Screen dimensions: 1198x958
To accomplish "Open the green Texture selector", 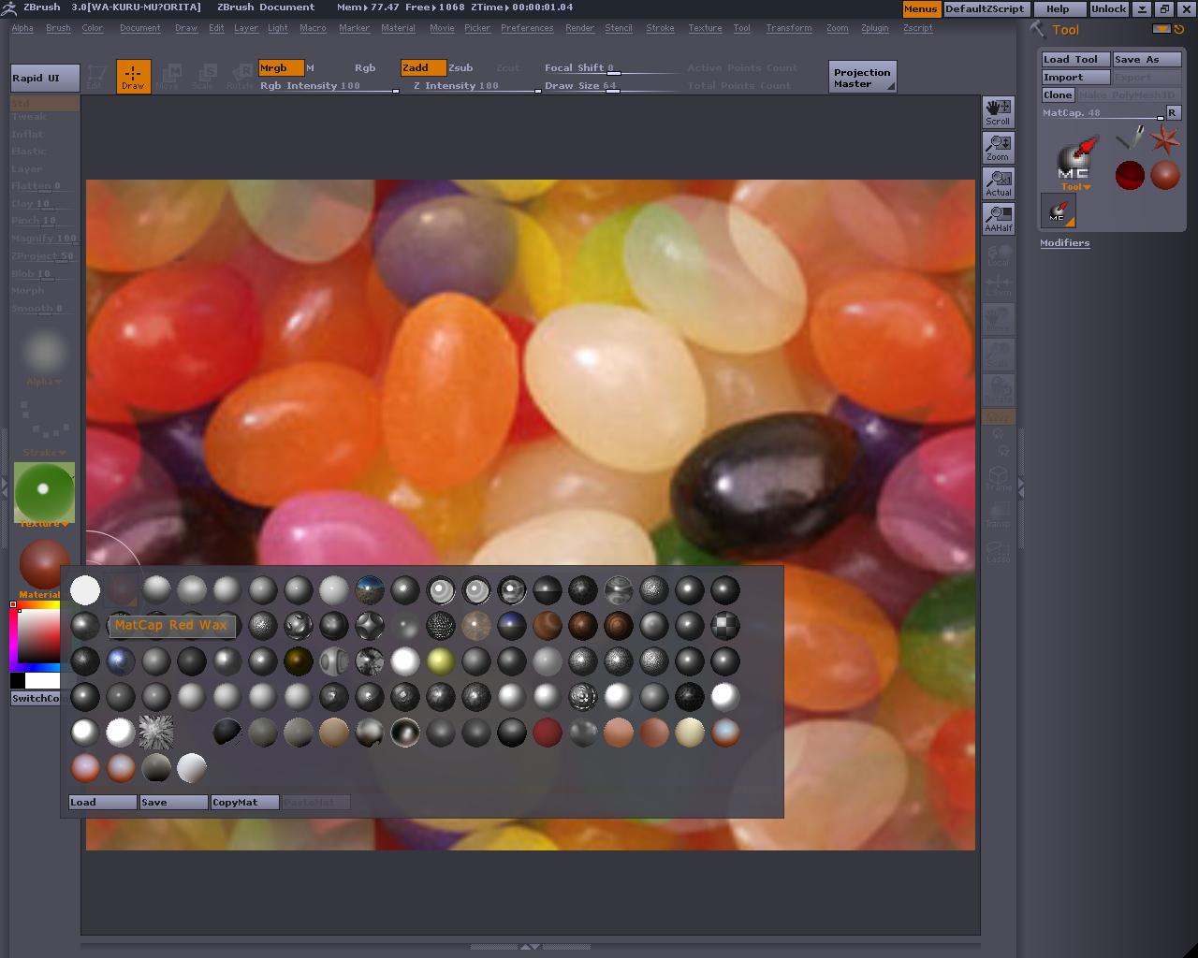I will pos(44,491).
